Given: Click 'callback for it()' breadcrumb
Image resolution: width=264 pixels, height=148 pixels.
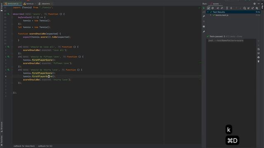Looking at the screenshot, I should [45, 146].
